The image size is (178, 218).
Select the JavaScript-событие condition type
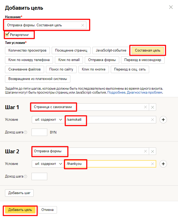(111, 50)
